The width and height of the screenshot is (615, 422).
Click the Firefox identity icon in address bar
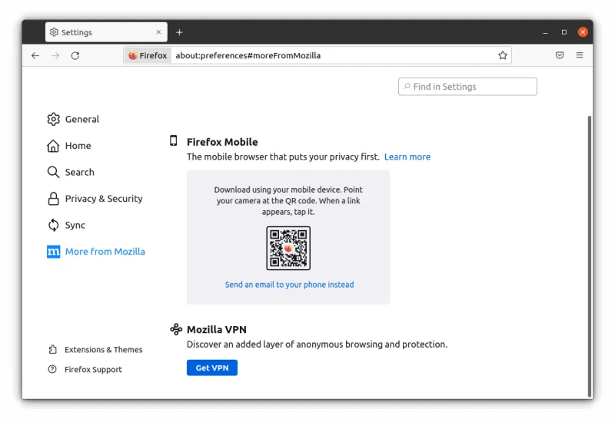coord(148,55)
